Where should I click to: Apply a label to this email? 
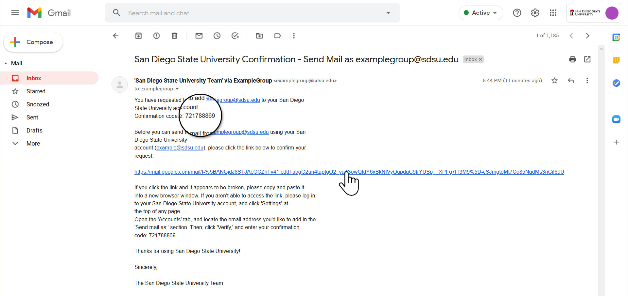coord(277,36)
